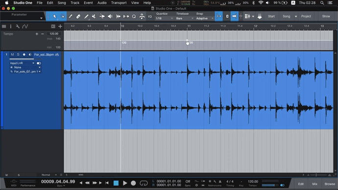
Task: Toggle stereo channel mode beside Input L+R
Action: point(39,63)
